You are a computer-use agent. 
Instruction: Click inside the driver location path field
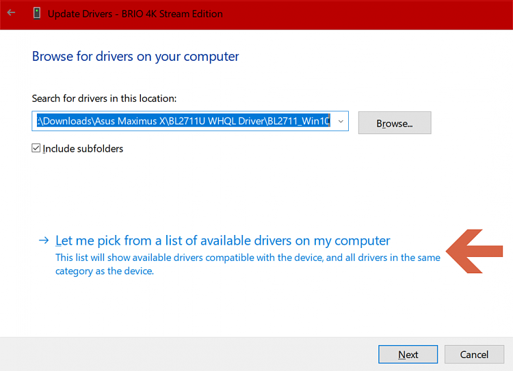coord(182,122)
